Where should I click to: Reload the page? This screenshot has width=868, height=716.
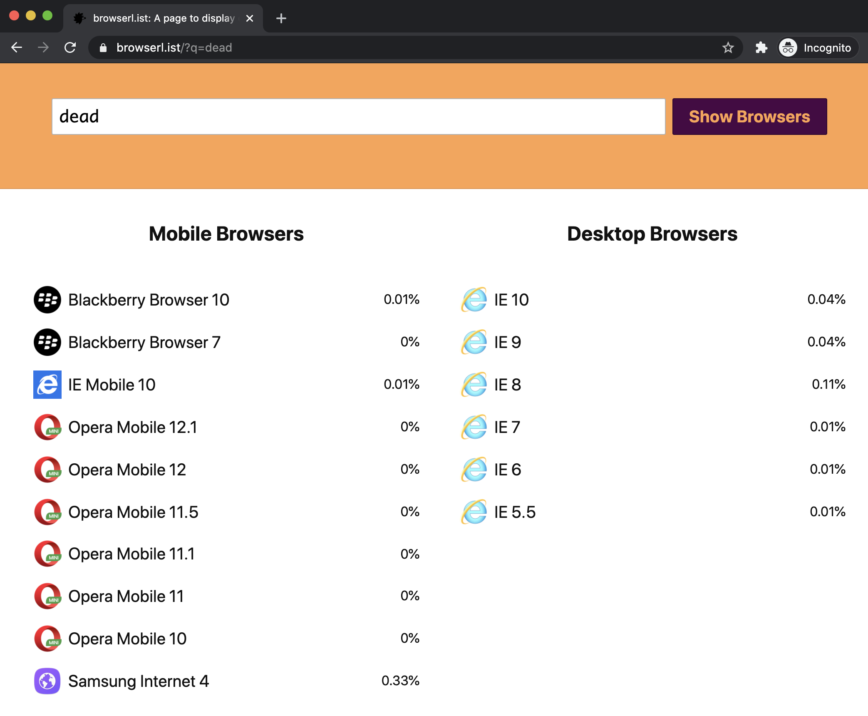coord(70,47)
